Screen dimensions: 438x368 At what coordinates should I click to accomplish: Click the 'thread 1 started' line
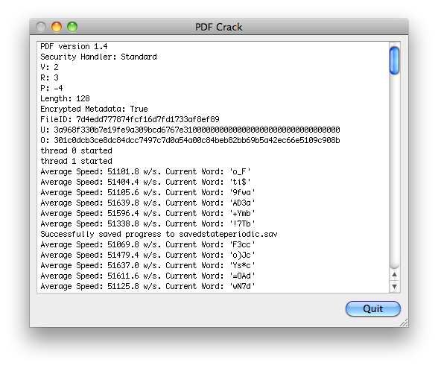pyautogui.click(x=76, y=161)
